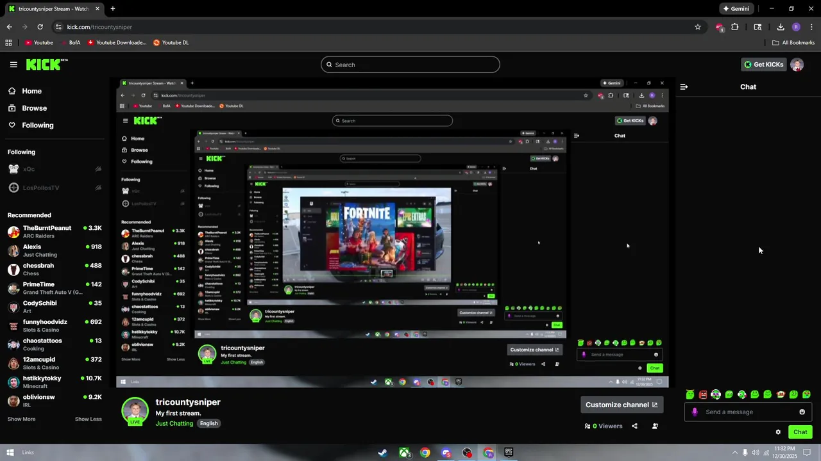Open Browse in Kick sidebar
Viewport: 821px width, 461px height.
coord(28,108)
